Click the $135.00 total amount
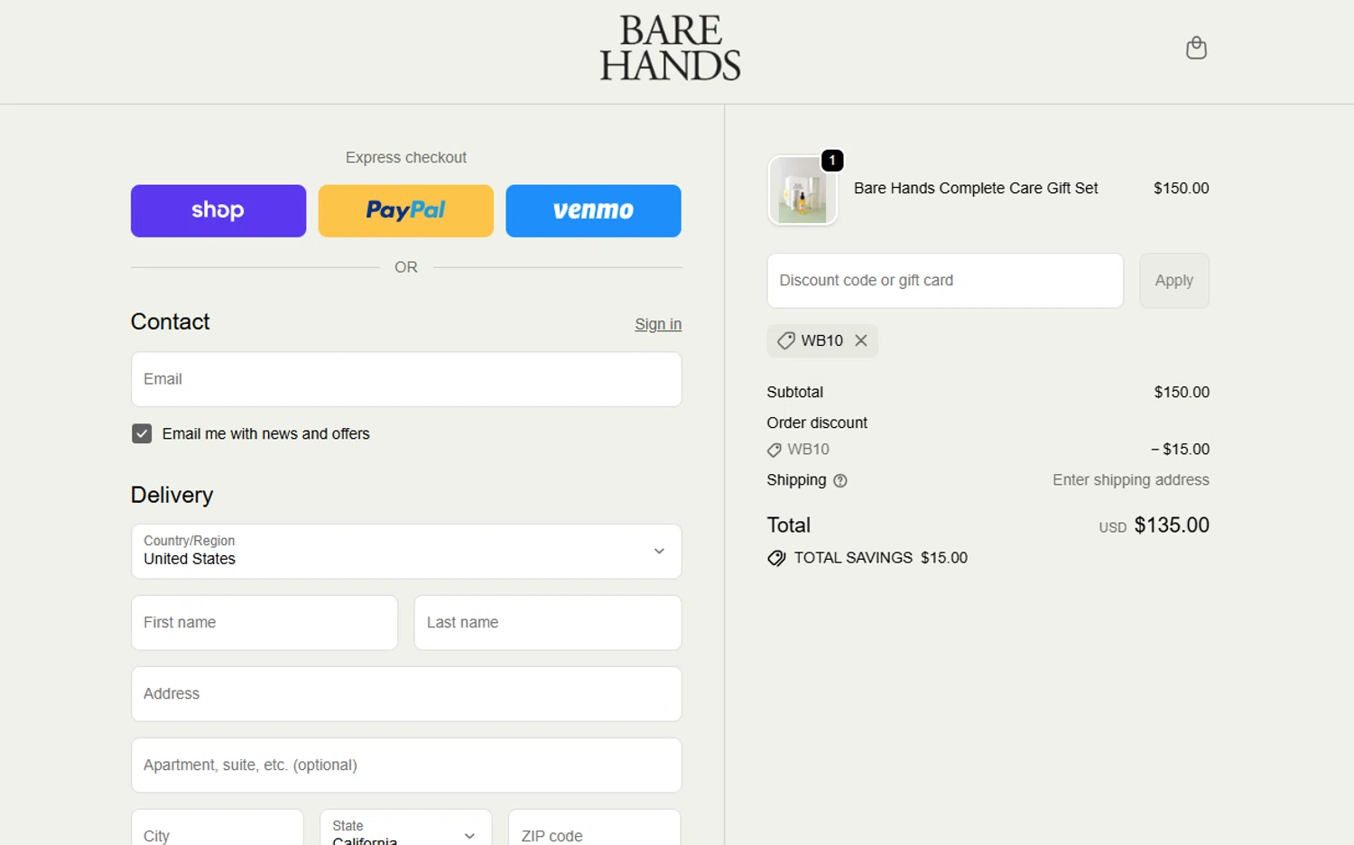Viewport: 1354px width, 845px height. click(x=1172, y=525)
